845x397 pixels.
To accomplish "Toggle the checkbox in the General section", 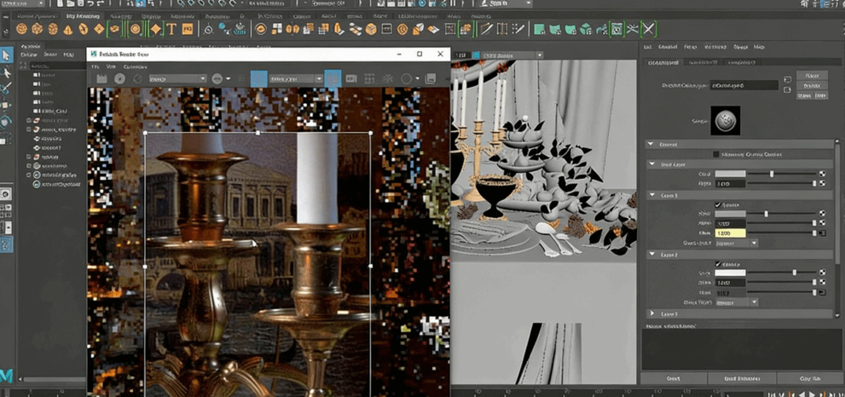I will coord(716,154).
